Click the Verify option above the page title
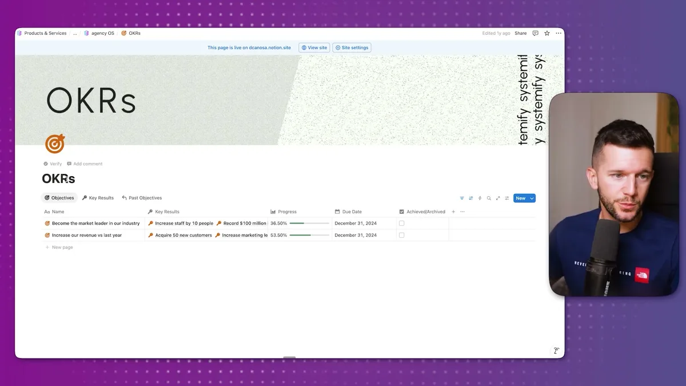The width and height of the screenshot is (686, 386). coord(53,164)
